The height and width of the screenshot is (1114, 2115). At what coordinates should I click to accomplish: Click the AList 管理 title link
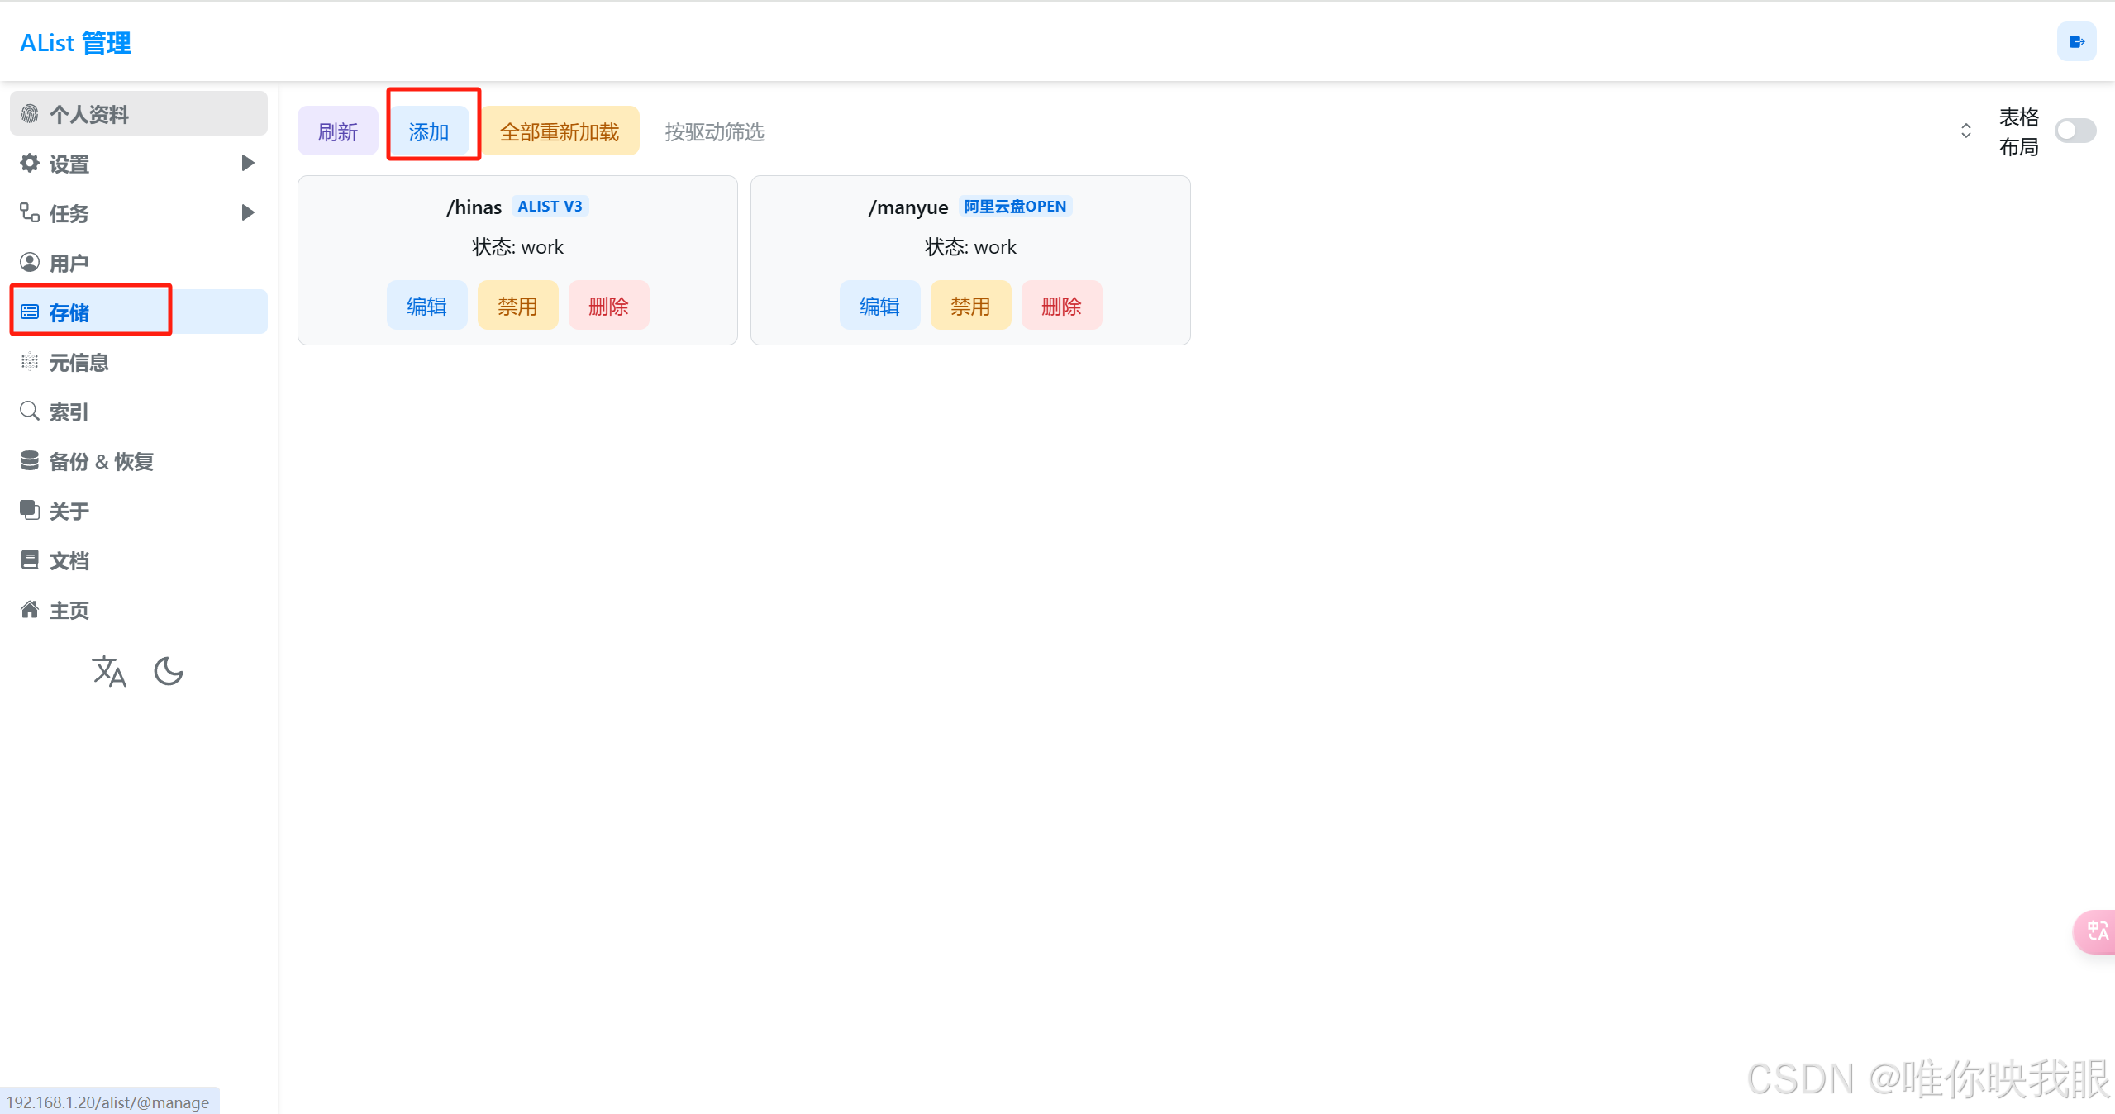(x=75, y=43)
